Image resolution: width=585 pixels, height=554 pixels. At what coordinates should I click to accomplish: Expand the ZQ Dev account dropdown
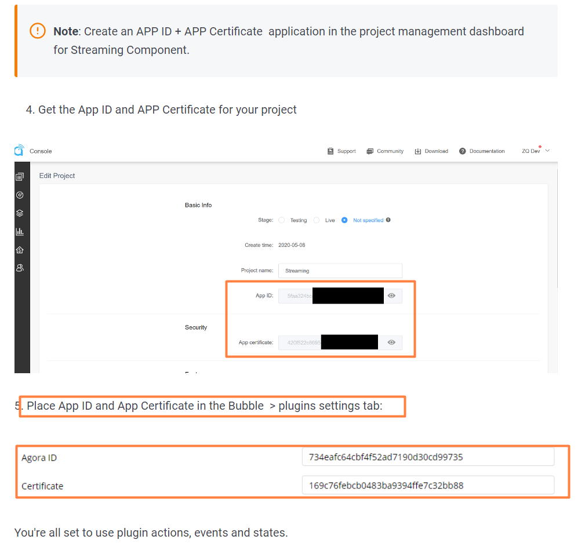tap(547, 151)
